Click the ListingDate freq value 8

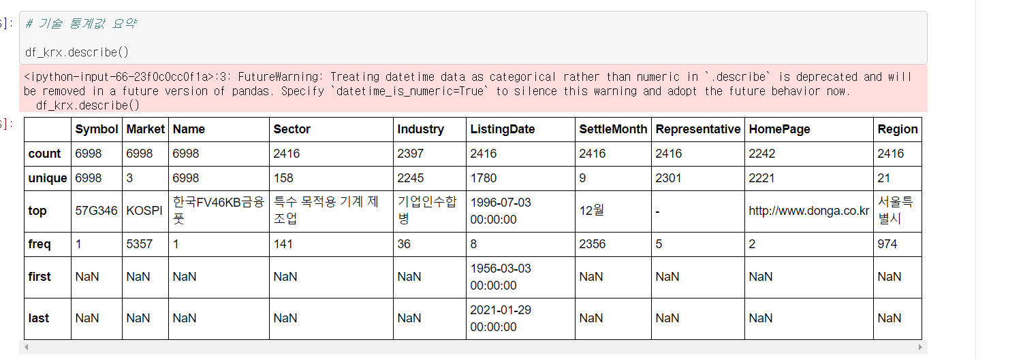point(520,244)
